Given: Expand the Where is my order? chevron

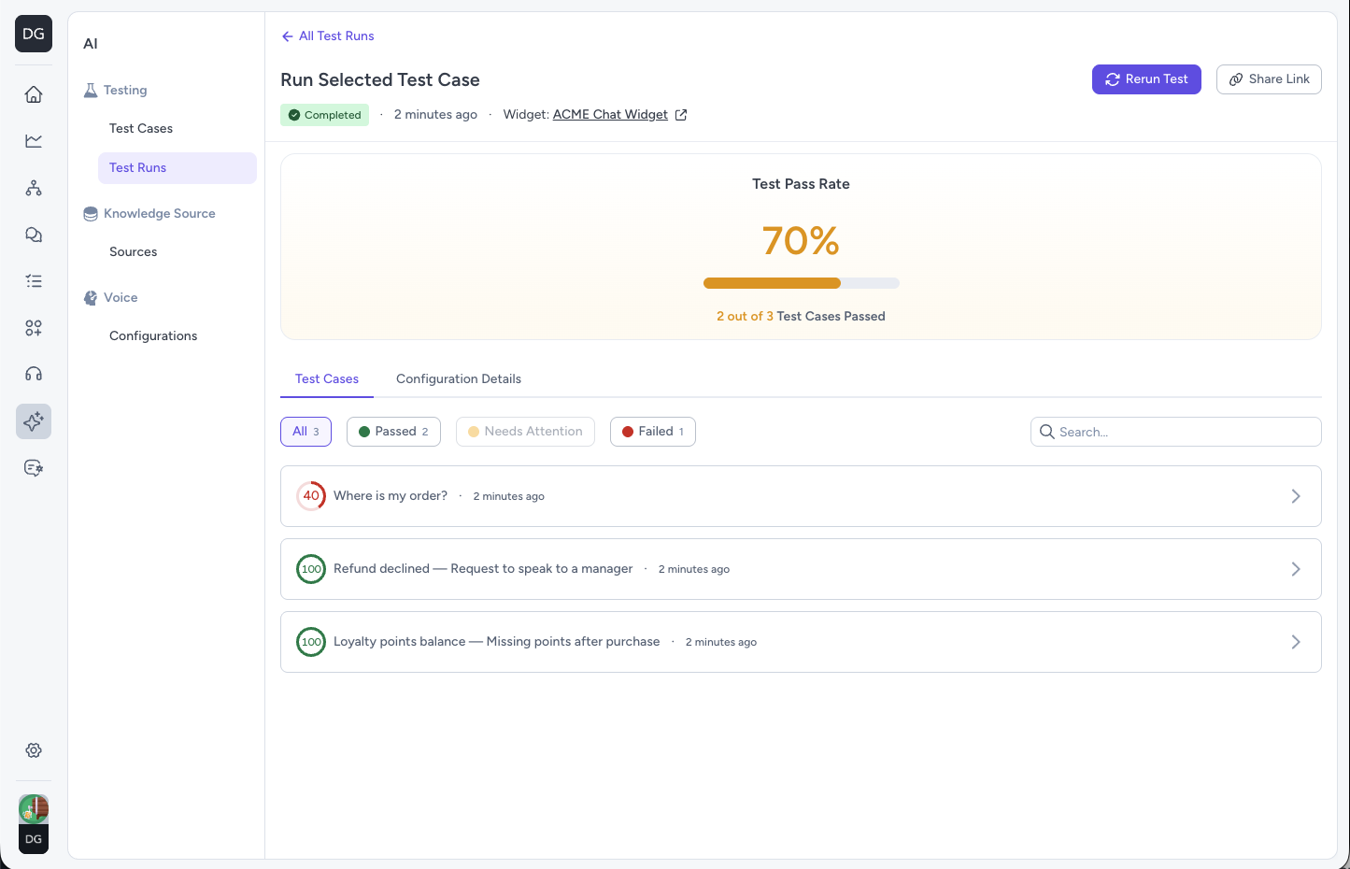Looking at the screenshot, I should [1296, 496].
